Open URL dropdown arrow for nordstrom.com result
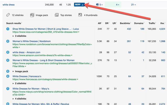The width and height of the screenshot is (167, 105). 19,48
